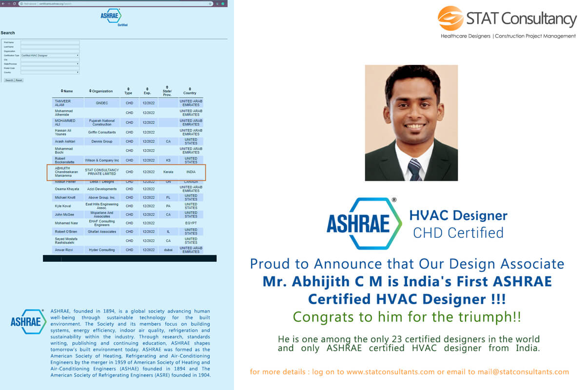Screen dimensions: 585x390
Task: Click the dubai state cell
Action: [168, 250]
